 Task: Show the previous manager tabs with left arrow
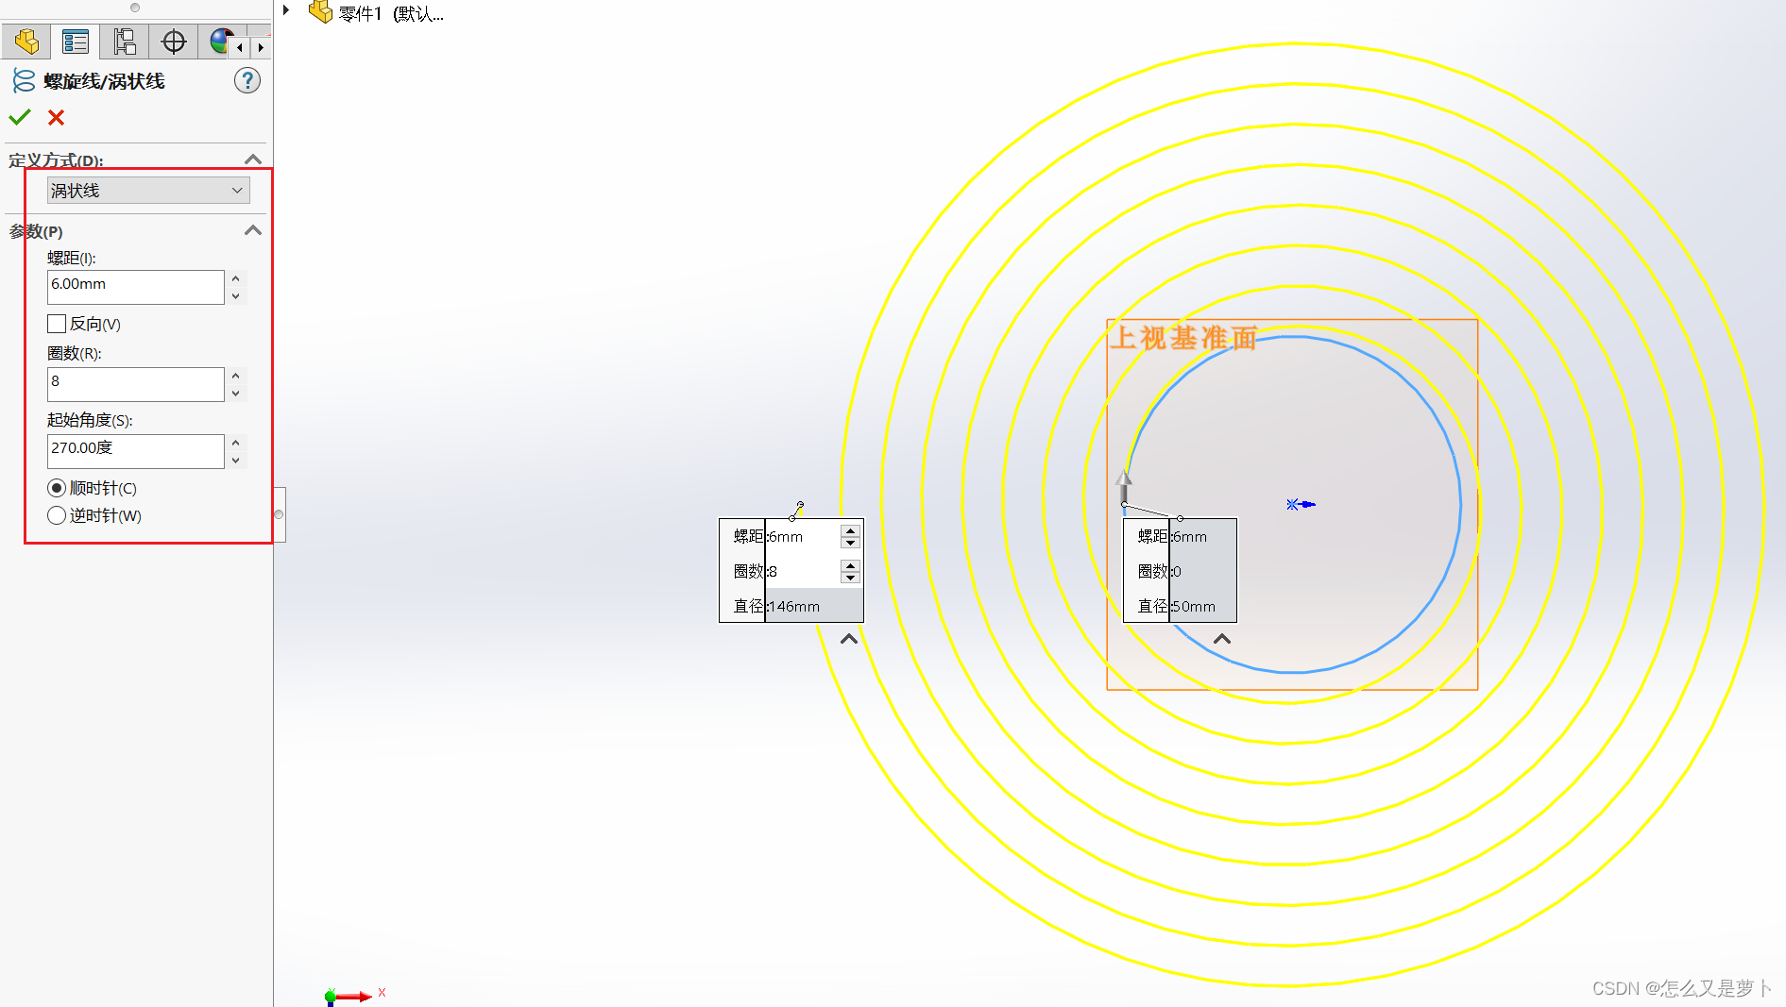point(240,47)
